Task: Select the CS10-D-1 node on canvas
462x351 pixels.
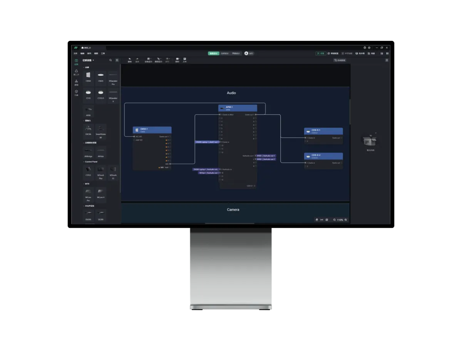Action: [x=323, y=136]
